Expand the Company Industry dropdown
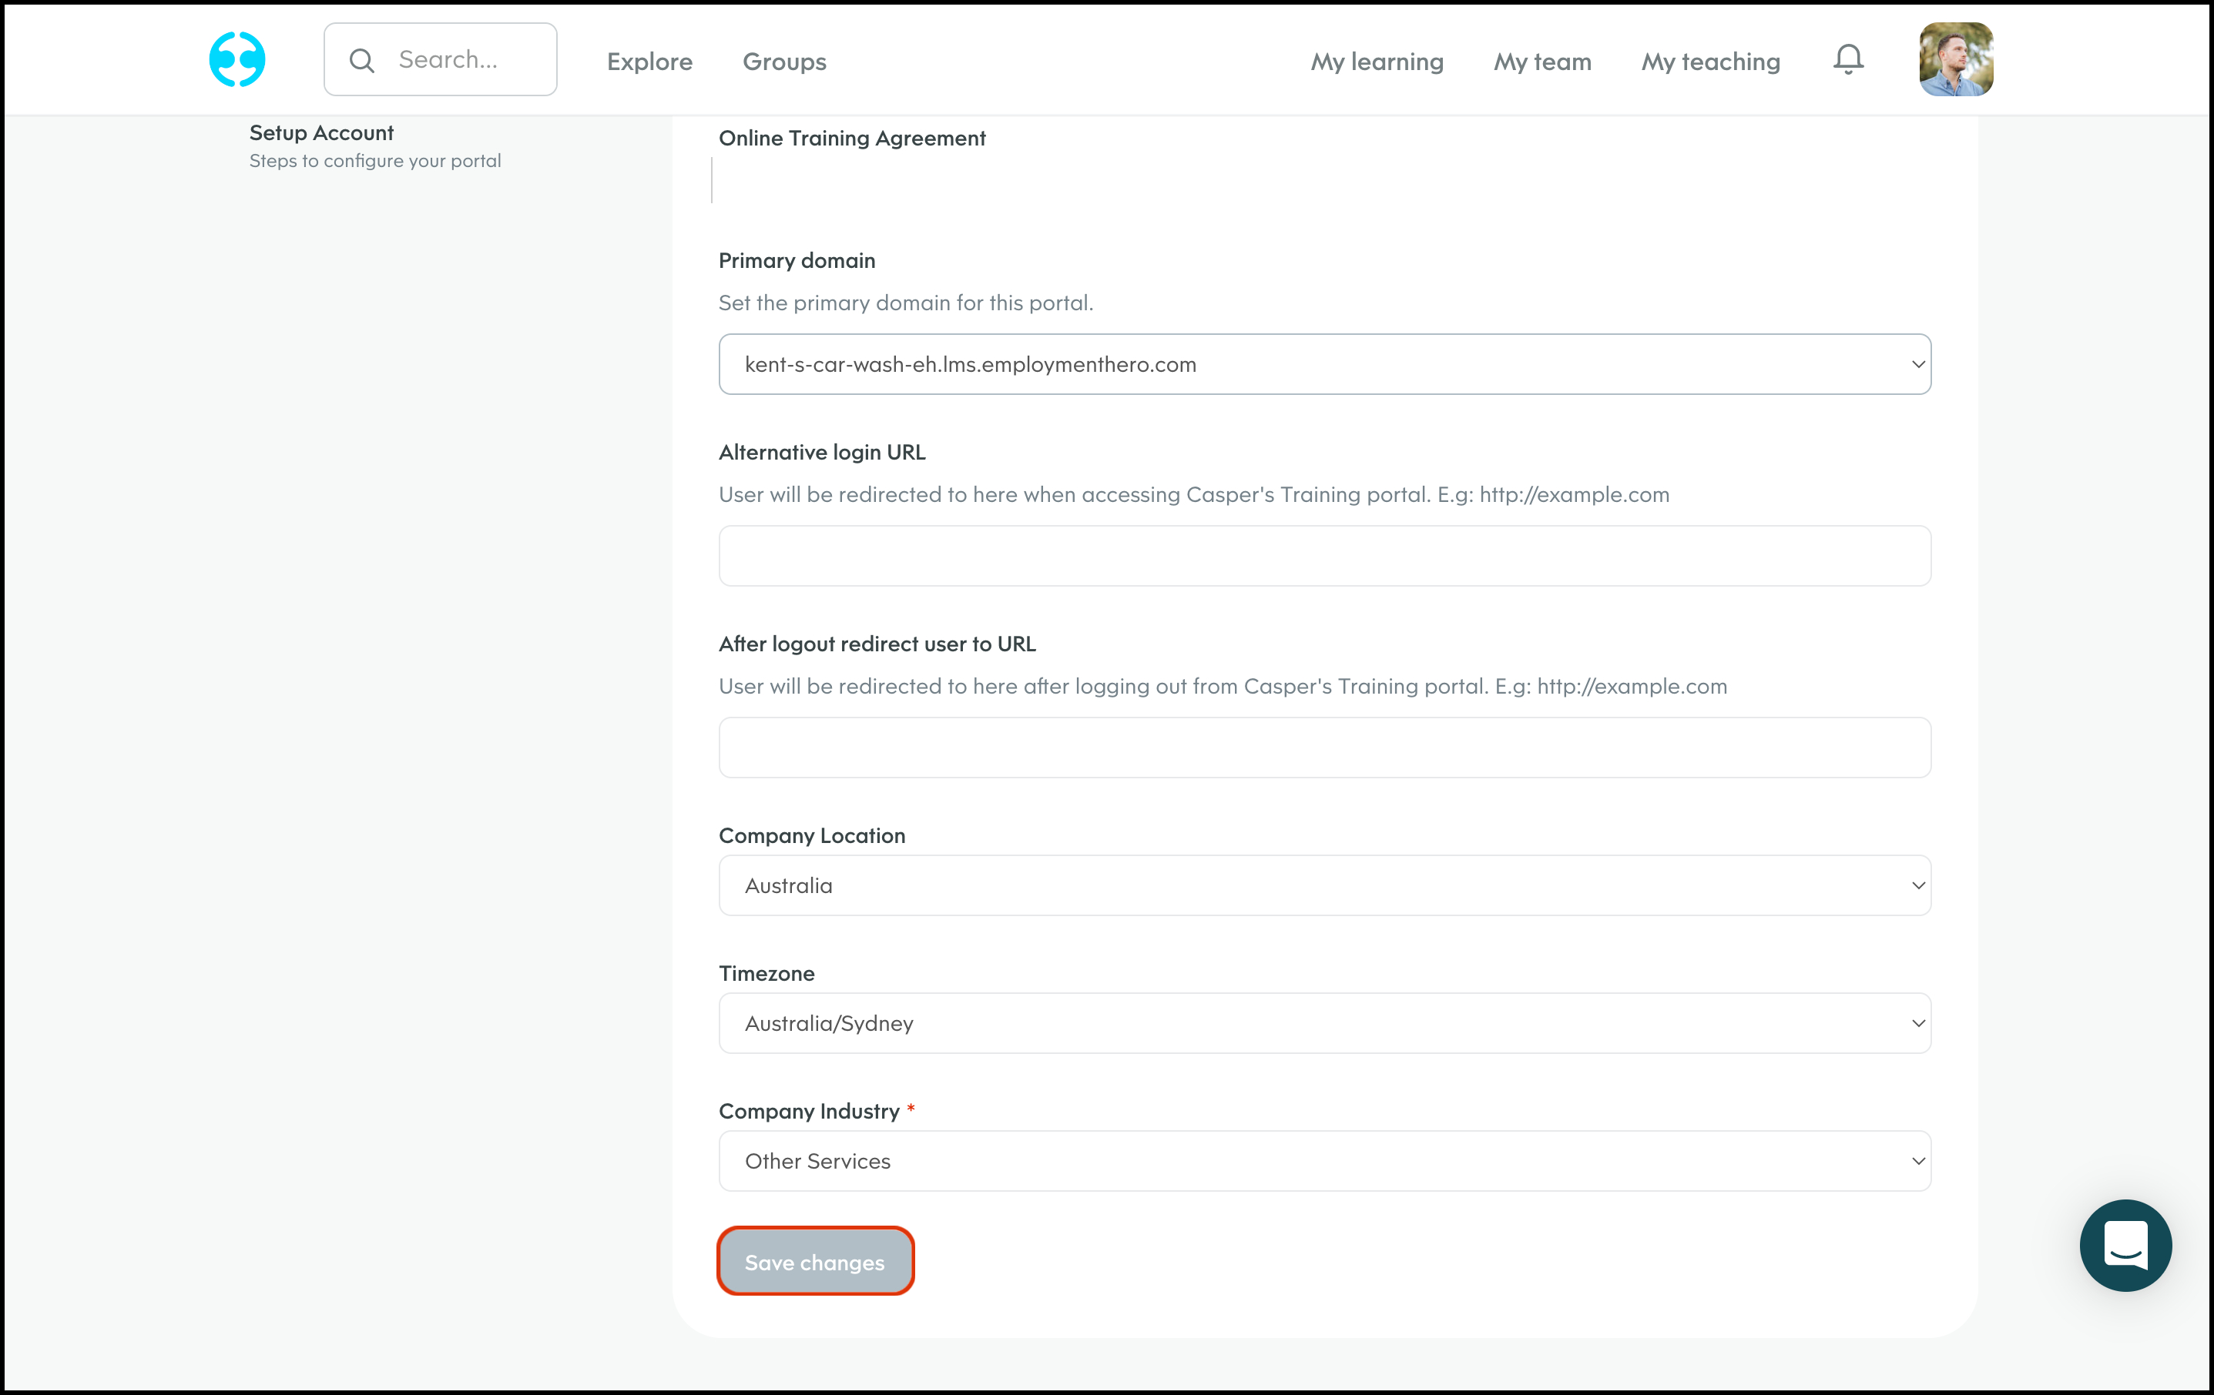The width and height of the screenshot is (2214, 1395). (x=1324, y=1161)
